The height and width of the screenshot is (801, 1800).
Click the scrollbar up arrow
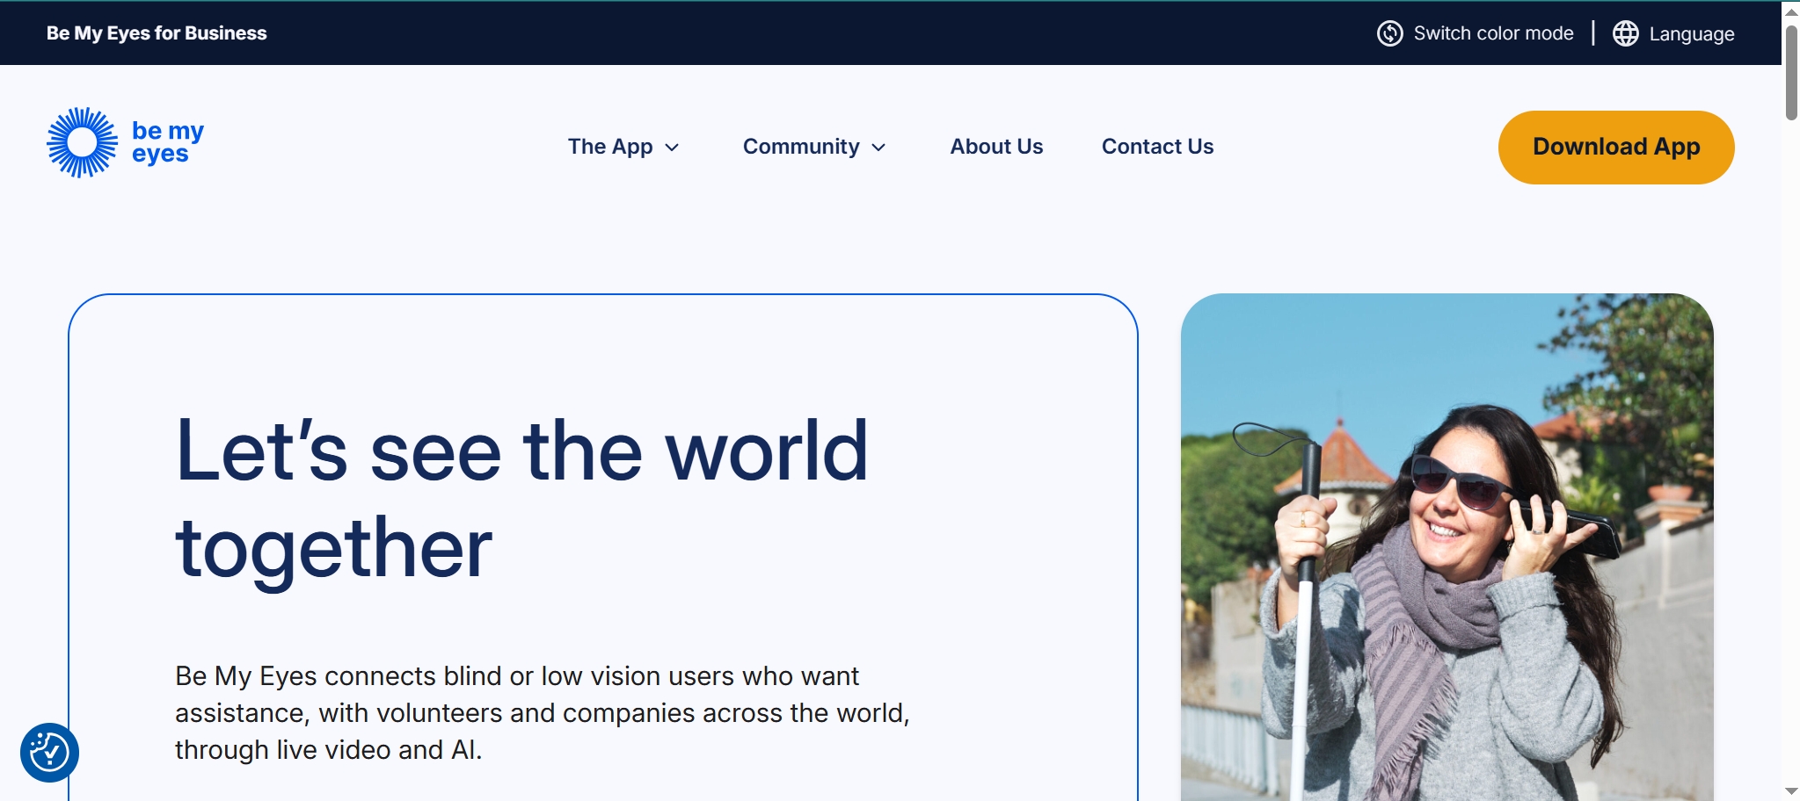click(1790, 11)
